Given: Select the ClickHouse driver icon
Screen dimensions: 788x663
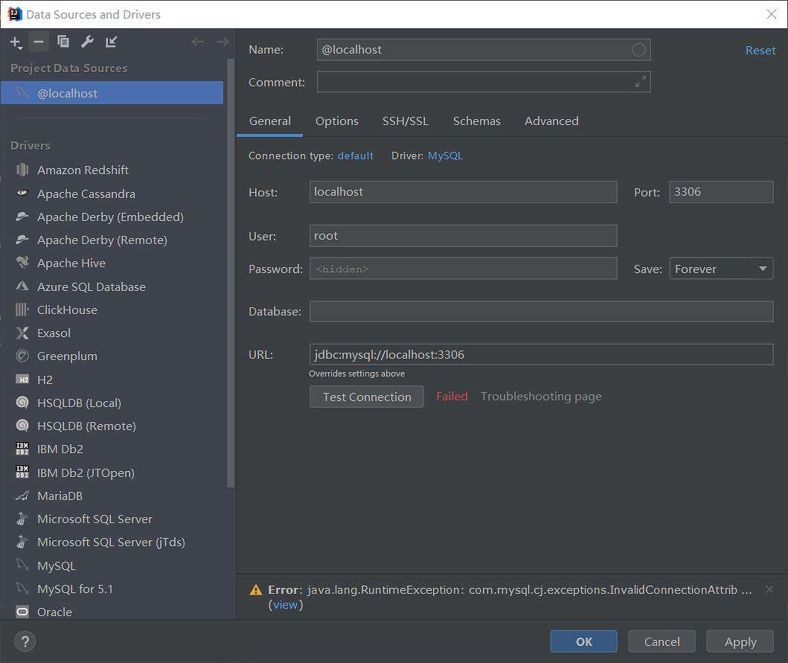Looking at the screenshot, I should (x=22, y=310).
